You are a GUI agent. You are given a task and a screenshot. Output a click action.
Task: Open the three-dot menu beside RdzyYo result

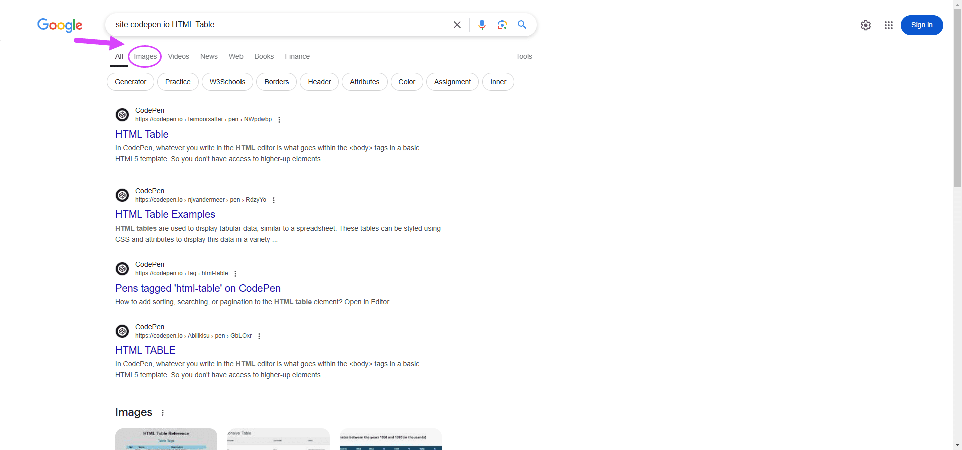274,200
